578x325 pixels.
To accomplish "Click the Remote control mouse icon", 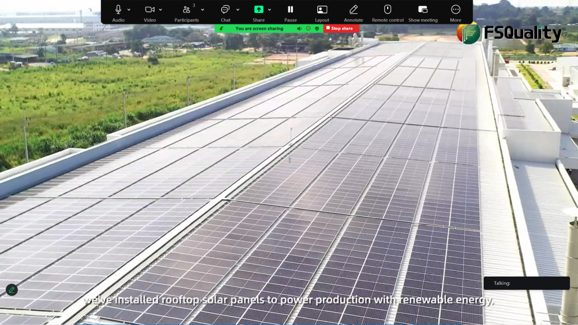I will [x=388, y=10].
